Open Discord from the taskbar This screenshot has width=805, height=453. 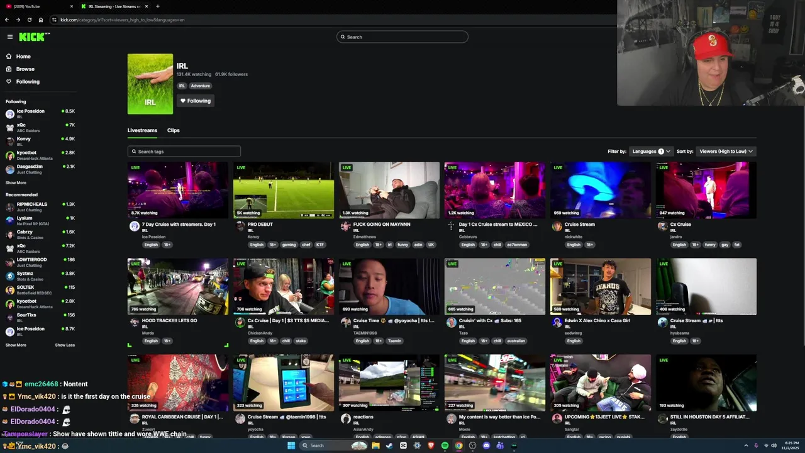486,445
